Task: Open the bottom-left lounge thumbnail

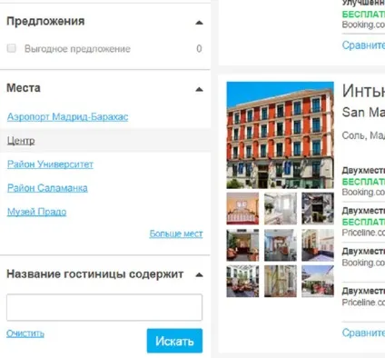Action: [242, 281]
